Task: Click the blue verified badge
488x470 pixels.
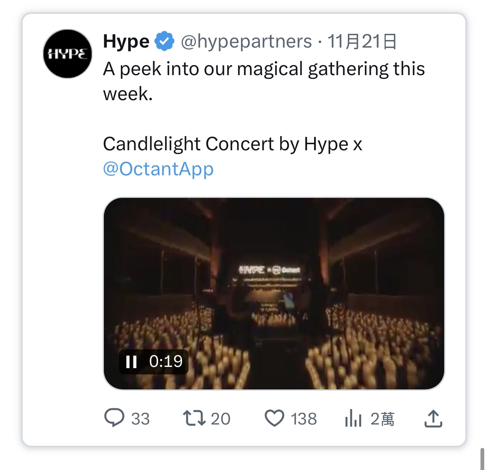Action: tap(165, 41)
